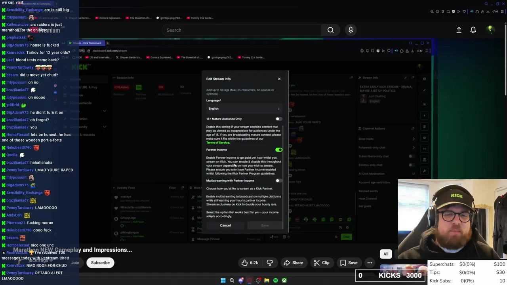507x285 pixels.
Task: Open the Terms of Service link
Action: 218,142
